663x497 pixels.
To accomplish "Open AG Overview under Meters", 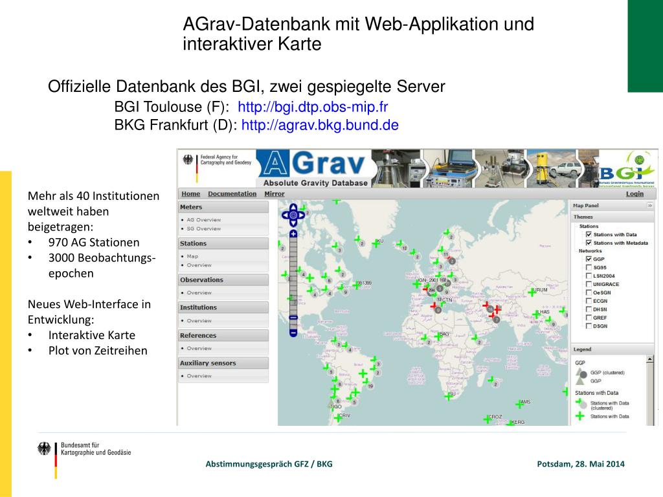I will [204, 220].
